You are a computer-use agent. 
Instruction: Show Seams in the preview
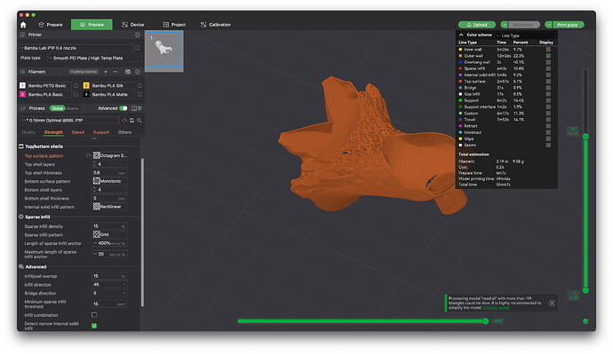[x=548, y=146]
